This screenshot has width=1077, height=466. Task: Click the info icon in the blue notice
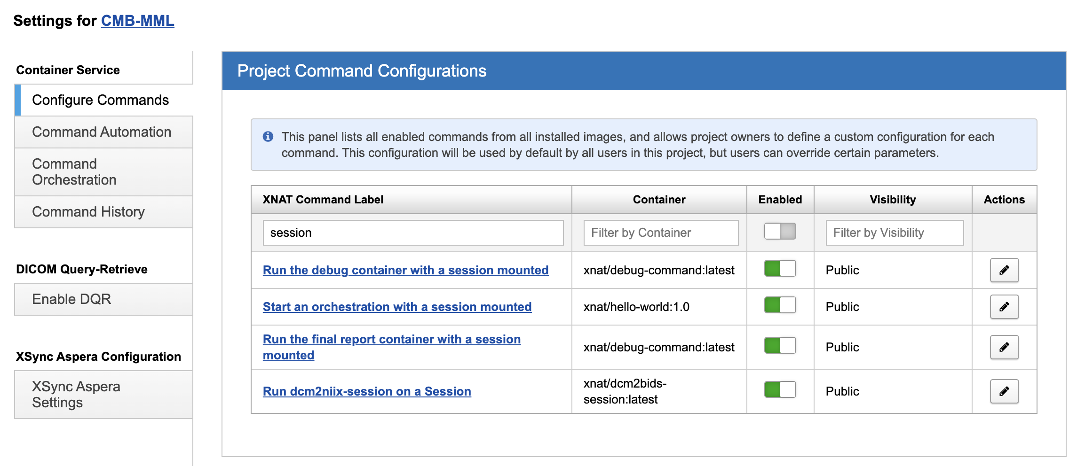(268, 137)
